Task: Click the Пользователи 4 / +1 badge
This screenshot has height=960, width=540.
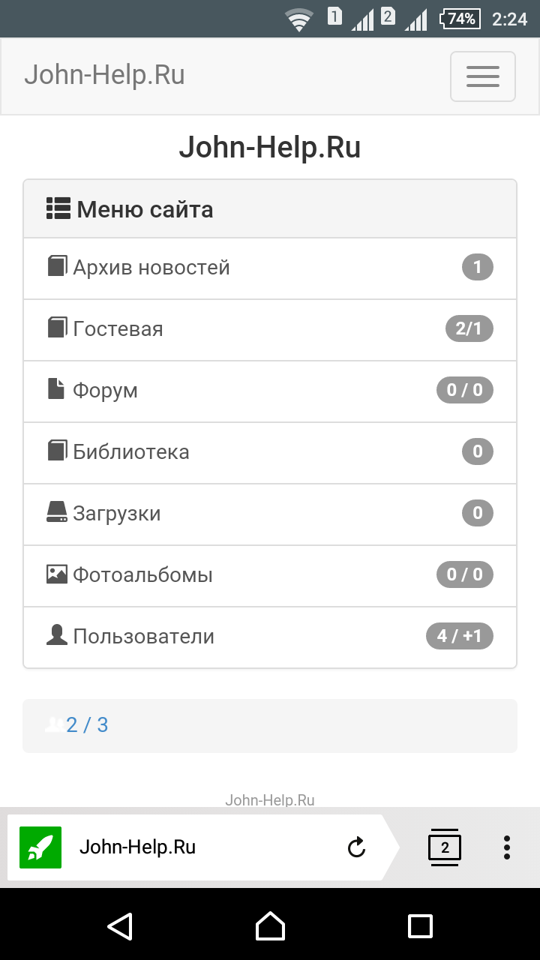Action: (459, 637)
